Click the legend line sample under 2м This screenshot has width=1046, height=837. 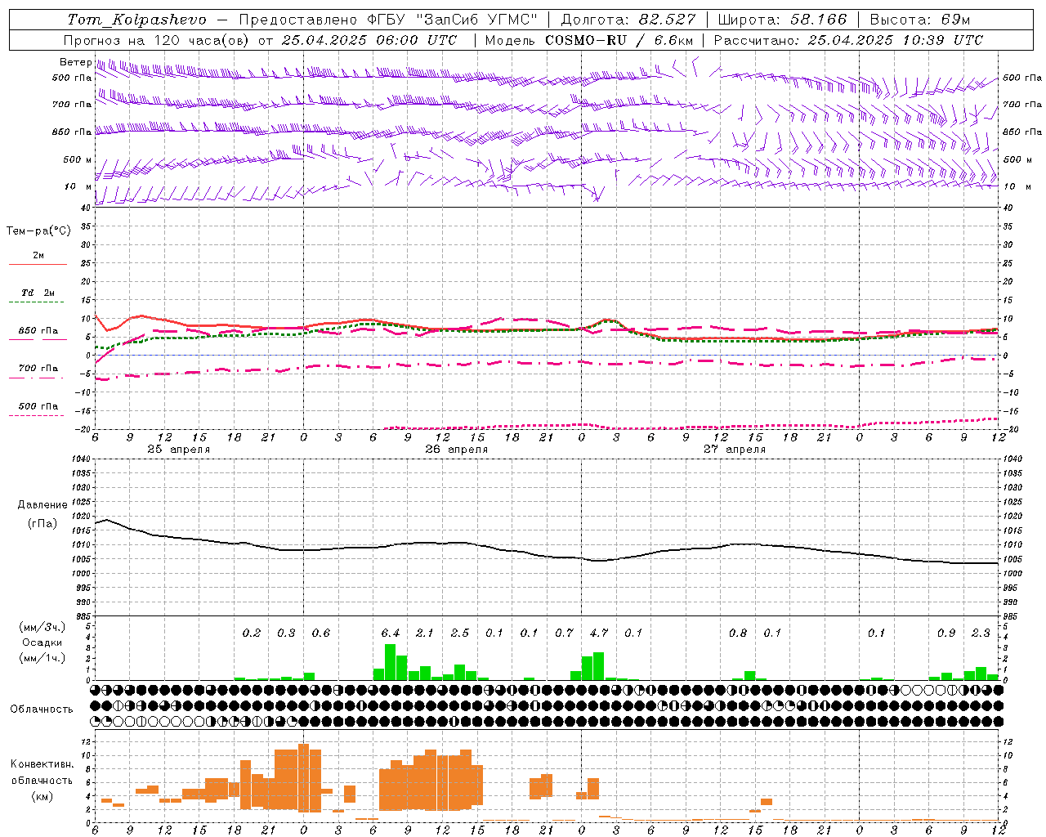point(38,265)
